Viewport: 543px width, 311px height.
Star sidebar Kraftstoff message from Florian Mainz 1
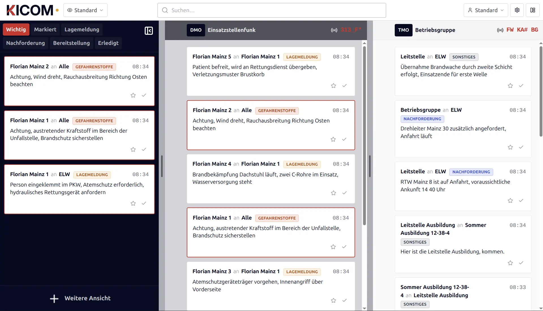[133, 149]
